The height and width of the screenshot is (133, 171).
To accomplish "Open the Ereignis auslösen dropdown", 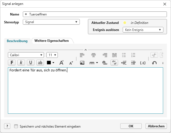I will tap(143, 30).
